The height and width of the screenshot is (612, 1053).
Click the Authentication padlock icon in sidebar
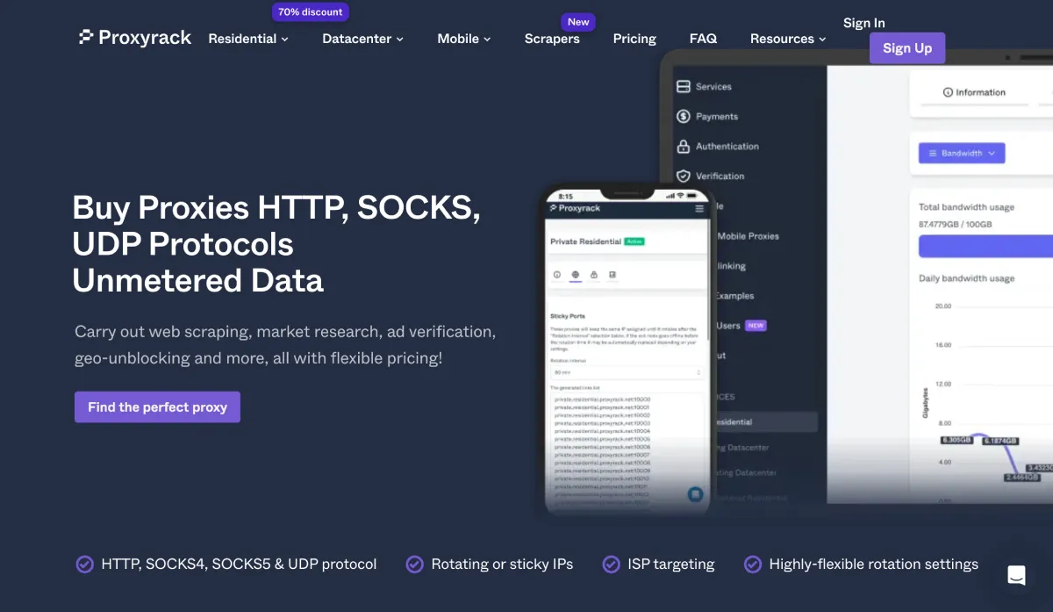tap(684, 147)
